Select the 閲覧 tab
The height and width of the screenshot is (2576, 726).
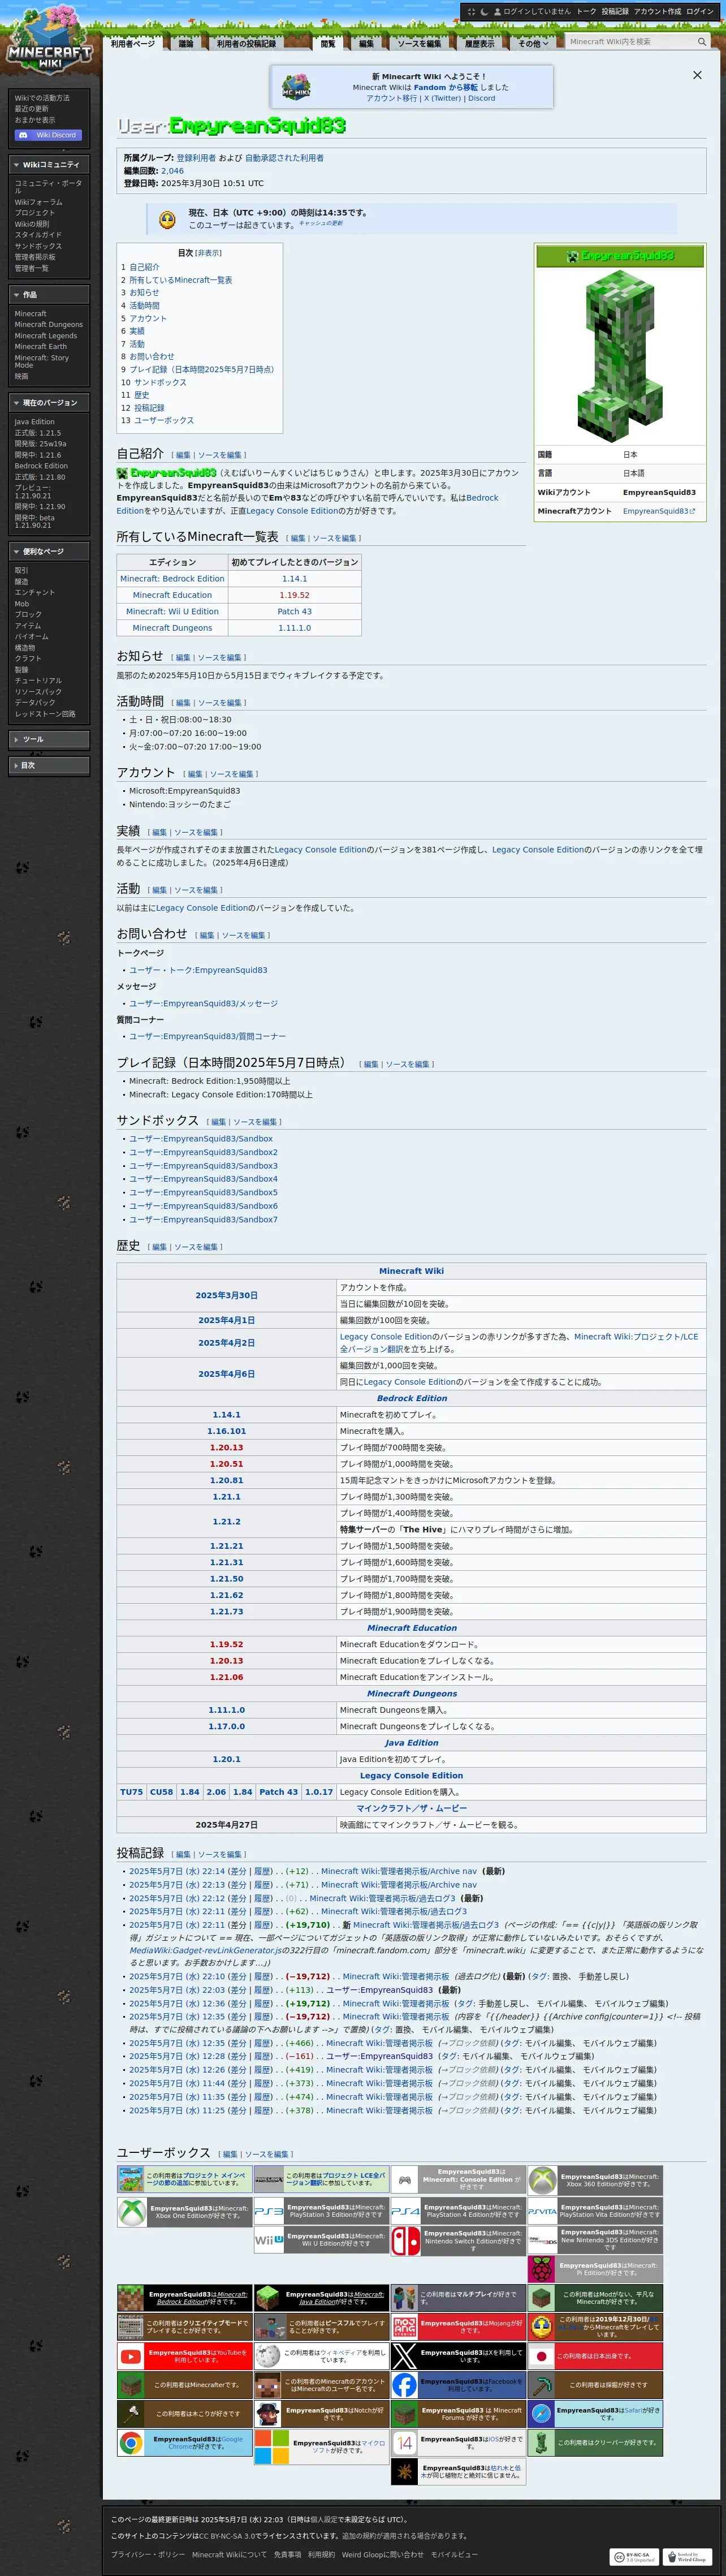point(328,43)
